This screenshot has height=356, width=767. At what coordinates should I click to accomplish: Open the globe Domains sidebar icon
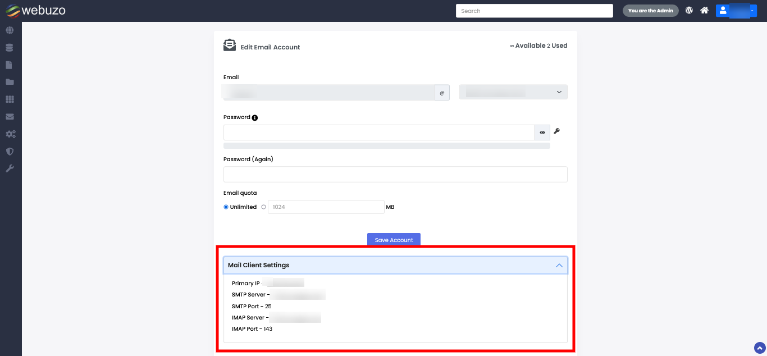pyautogui.click(x=10, y=30)
